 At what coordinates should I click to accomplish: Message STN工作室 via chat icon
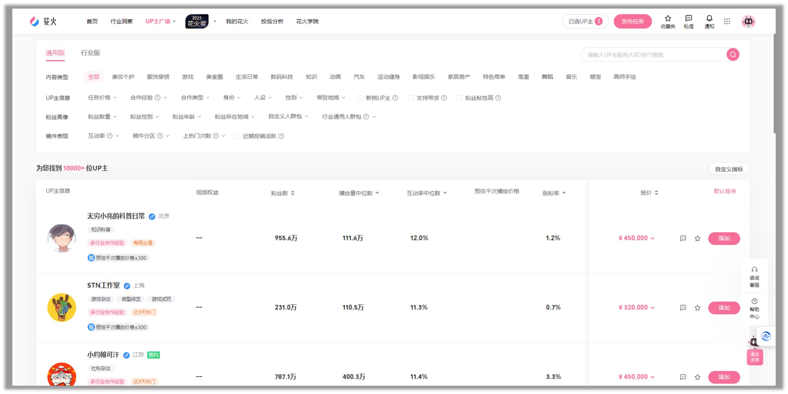pos(683,308)
